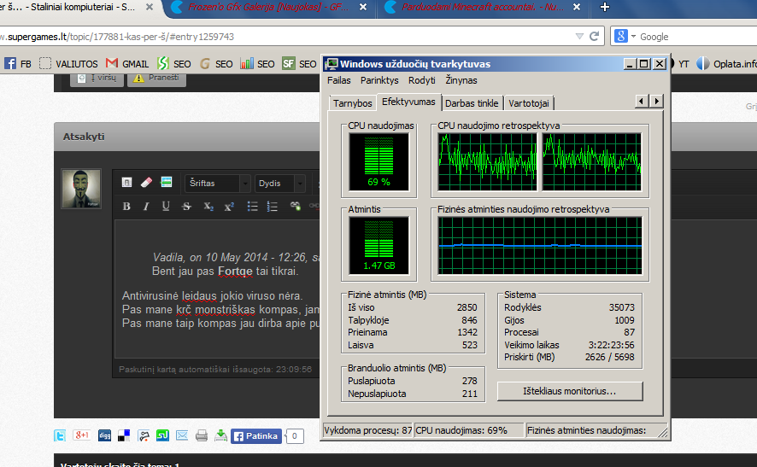Apply subscript formatting

click(208, 207)
